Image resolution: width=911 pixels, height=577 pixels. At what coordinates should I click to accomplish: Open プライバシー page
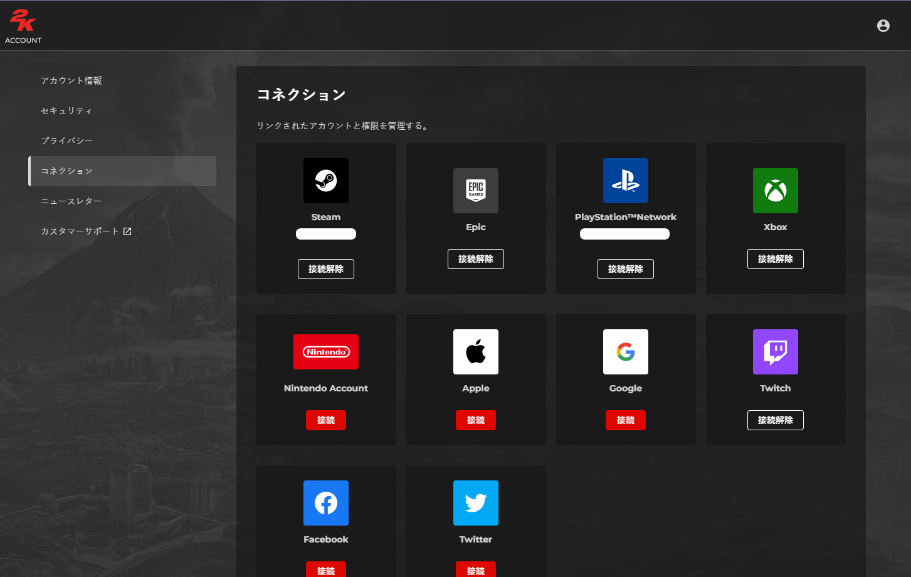tap(122, 141)
